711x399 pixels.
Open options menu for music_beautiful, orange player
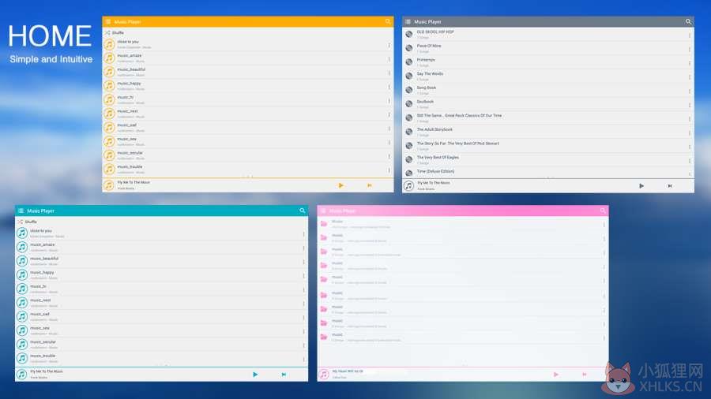coord(389,73)
